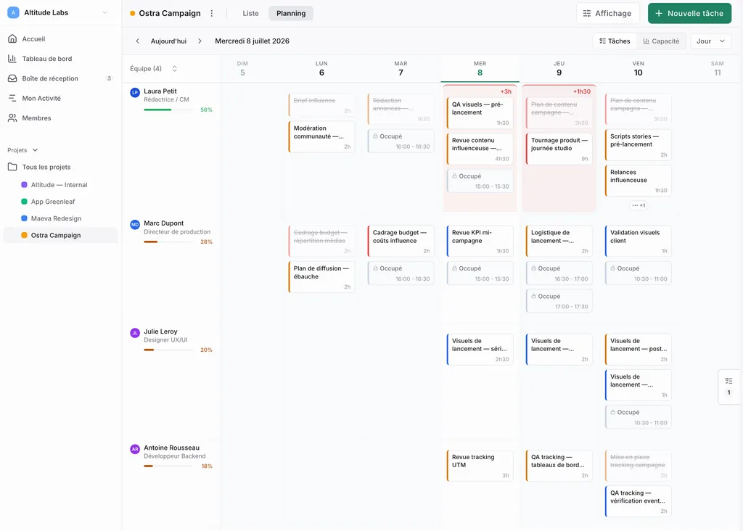Open Altitude — Internal project
This screenshot has height=531, width=743.
pos(60,185)
